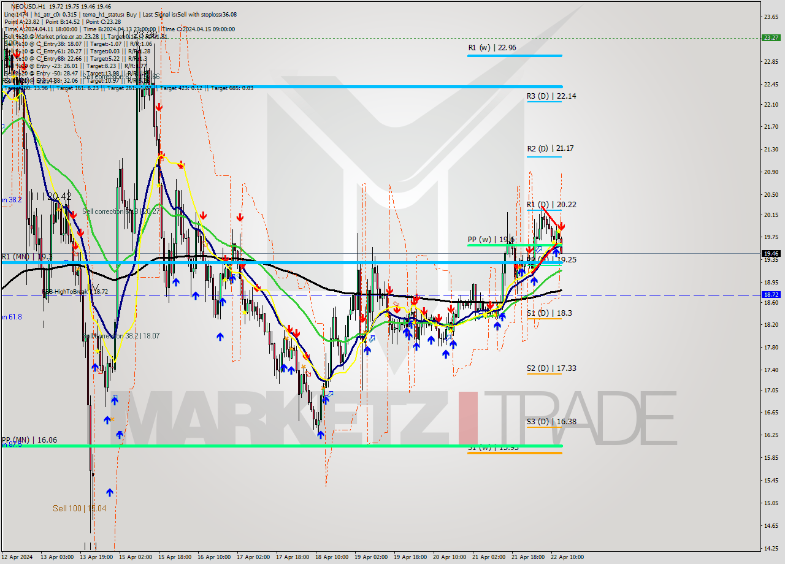Select the 'C_Entry88: 22.66' sell line
The image size is (785, 564).
point(77,59)
